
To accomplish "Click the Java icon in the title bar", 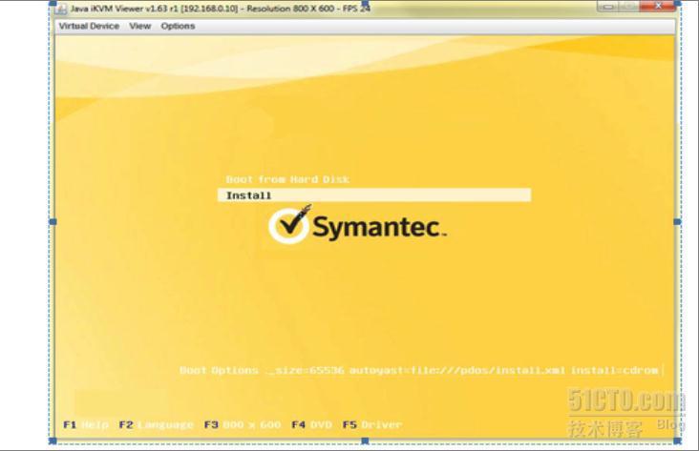I will pos(61,9).
